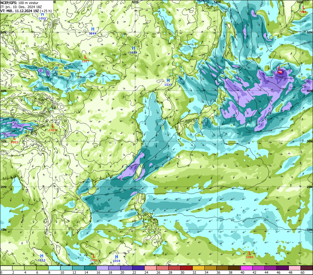Screen dimensions: 313x275
Task: Click the 20N label on right edge
Action: pyautogui.click(x=310, y=187)
